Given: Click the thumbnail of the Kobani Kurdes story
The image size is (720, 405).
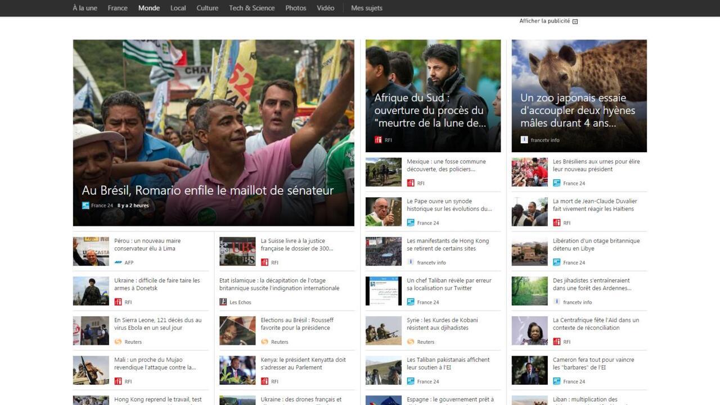Looking at the screenshot, I should pyautogui.click(x=383, y=330).
